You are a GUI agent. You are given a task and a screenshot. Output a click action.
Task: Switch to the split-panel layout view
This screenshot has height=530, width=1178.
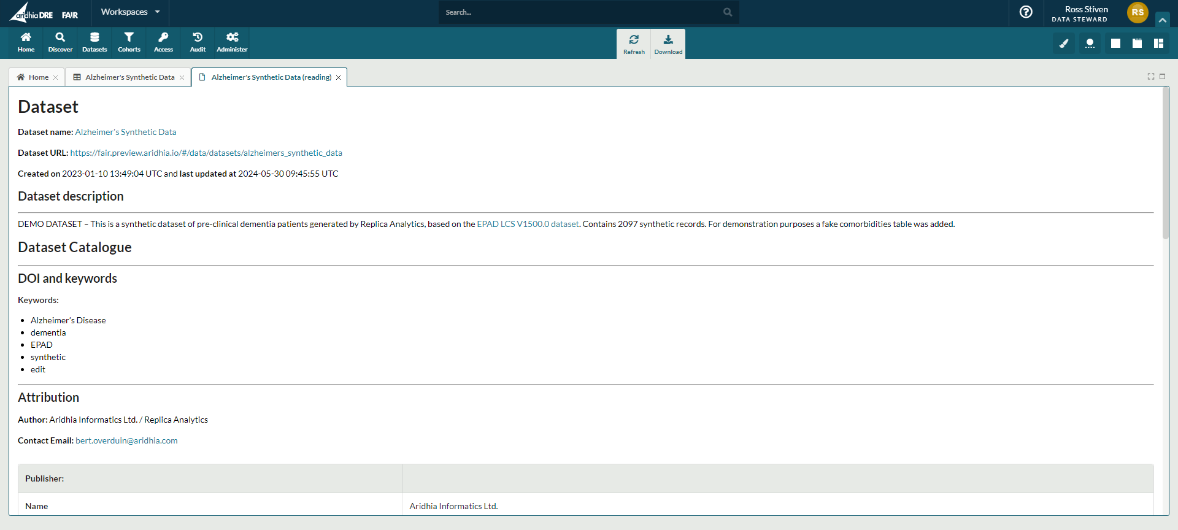(x=1158, y=44)
